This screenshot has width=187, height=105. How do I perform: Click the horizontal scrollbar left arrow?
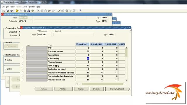pos(77,84)
